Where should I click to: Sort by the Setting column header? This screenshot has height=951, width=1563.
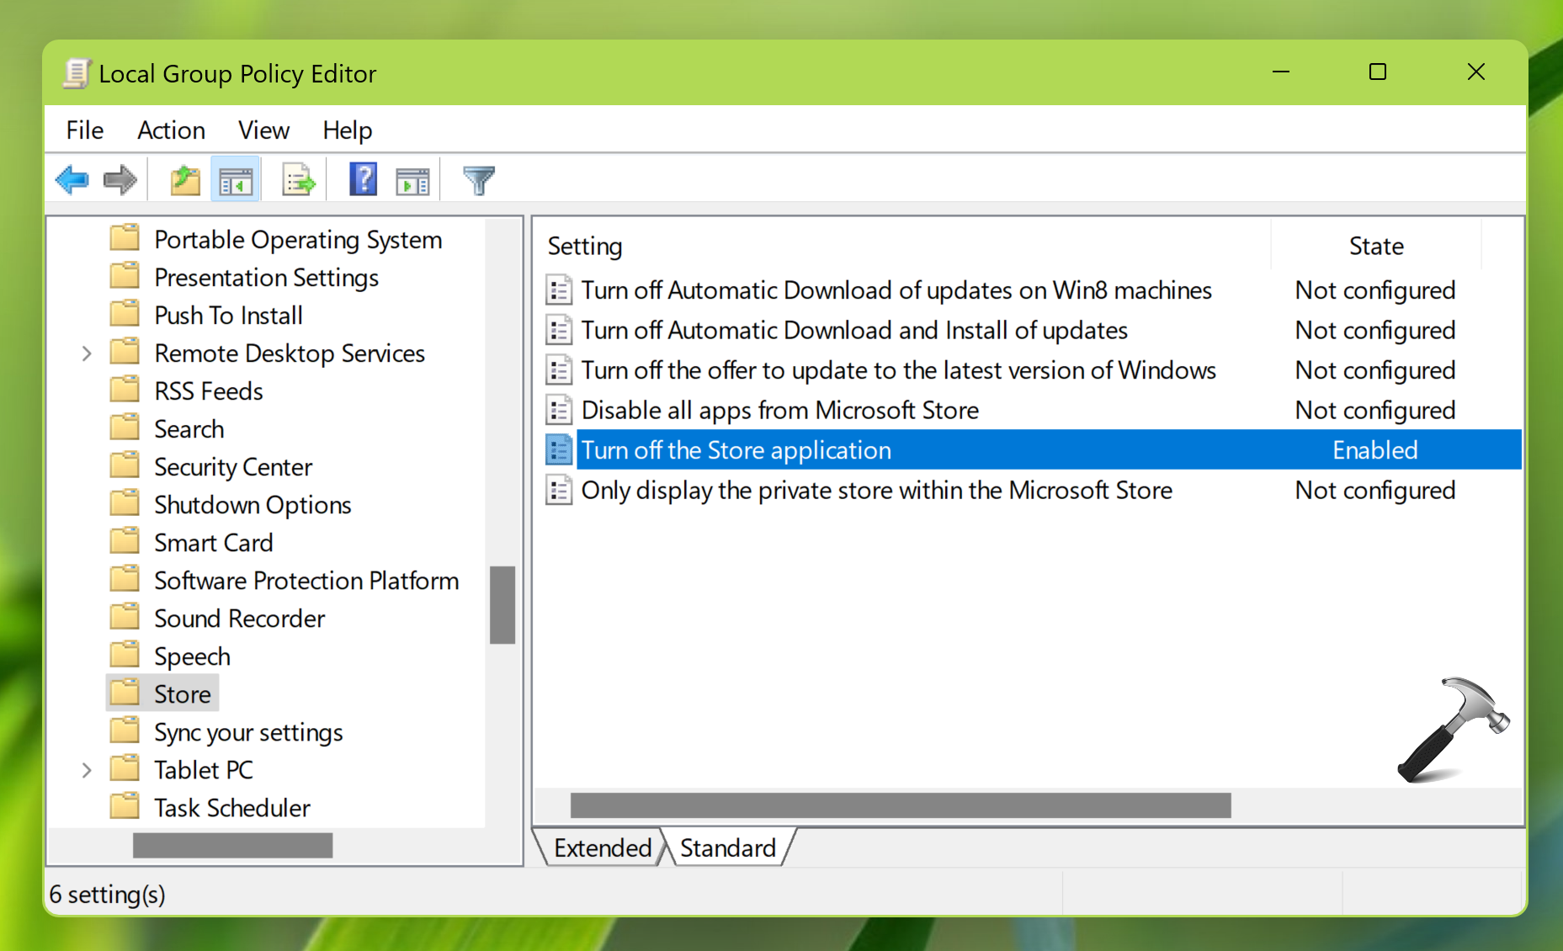point(585,247)
